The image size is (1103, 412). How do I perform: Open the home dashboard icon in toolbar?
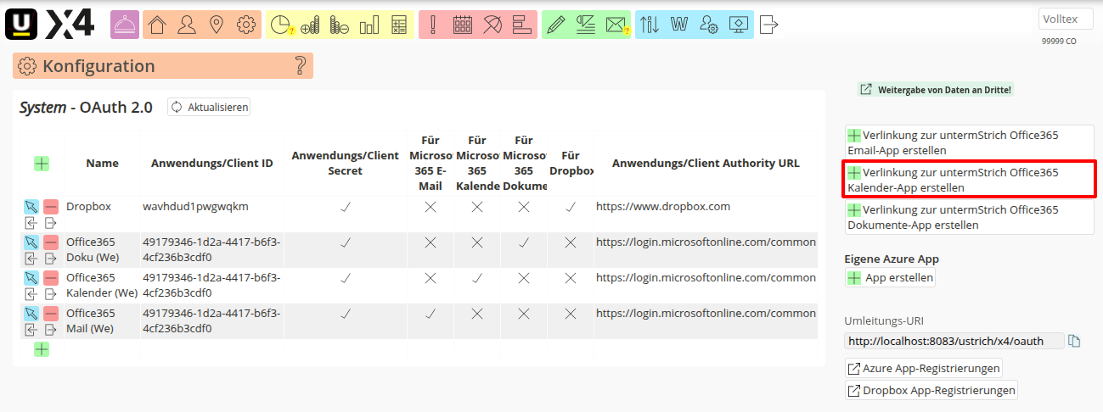click(157, 25)
